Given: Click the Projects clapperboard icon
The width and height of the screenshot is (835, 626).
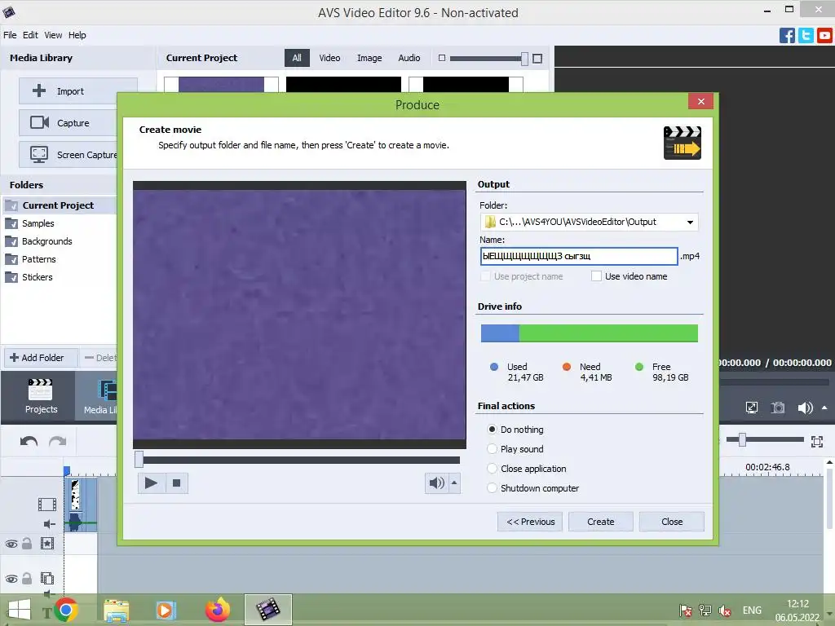Looking at the screenshot, I should tap(40, 390).
